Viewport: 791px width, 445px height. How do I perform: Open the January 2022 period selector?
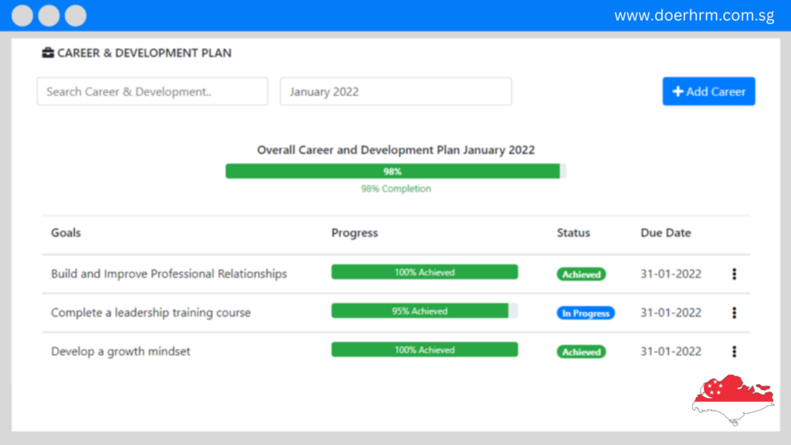(395, 91)
